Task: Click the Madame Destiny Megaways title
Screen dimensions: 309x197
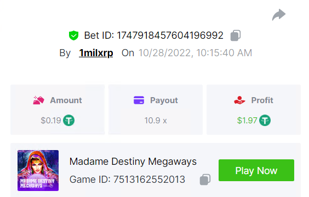Action: pyautogui.click(x=133, y=162)
